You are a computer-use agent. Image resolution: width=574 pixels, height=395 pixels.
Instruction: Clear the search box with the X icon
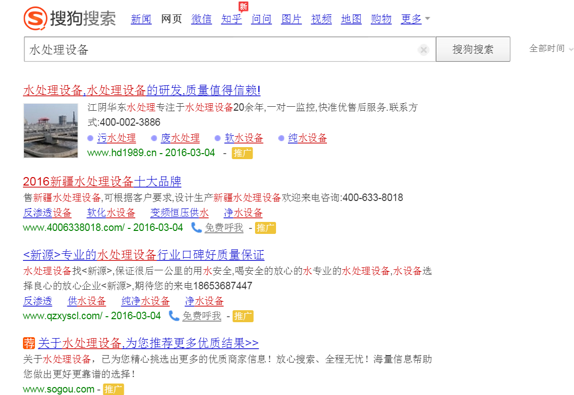424,49
